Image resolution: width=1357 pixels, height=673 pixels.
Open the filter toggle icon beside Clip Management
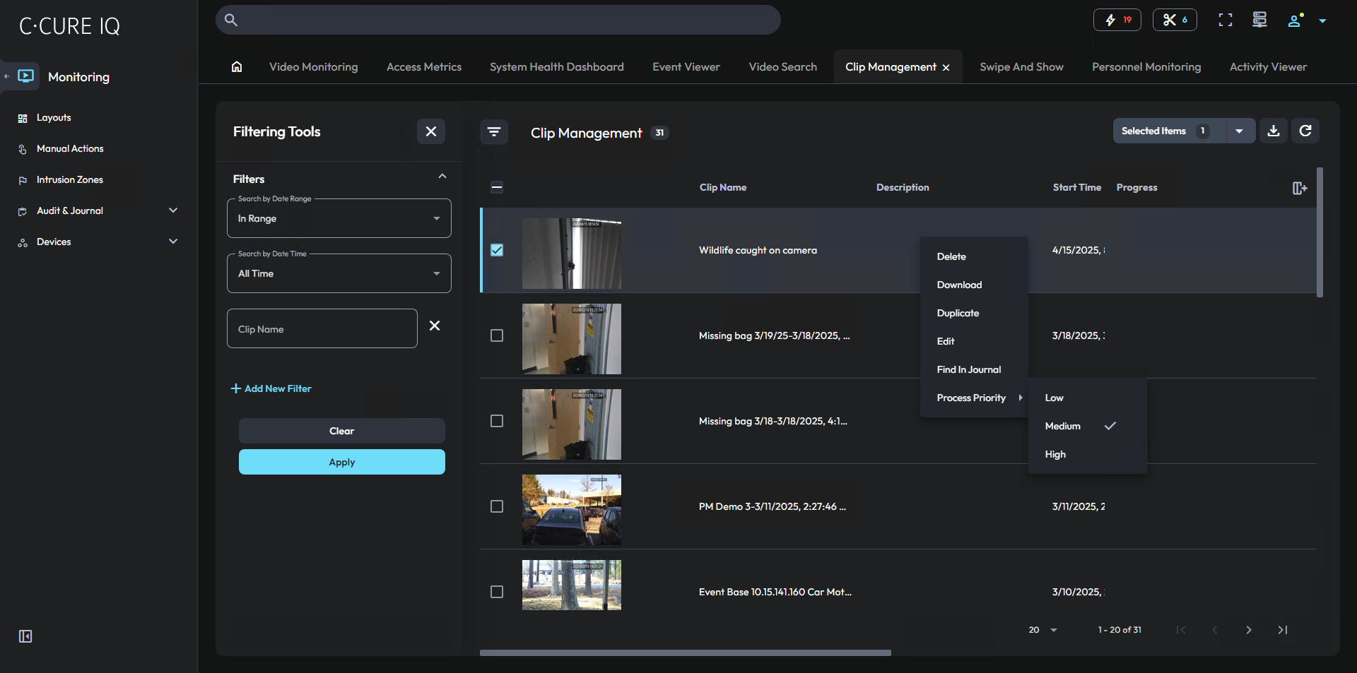494,132
